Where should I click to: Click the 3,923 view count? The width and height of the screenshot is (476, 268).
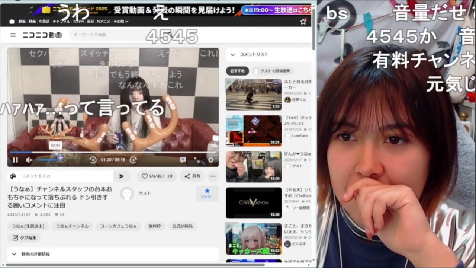[x=42, y=214]
